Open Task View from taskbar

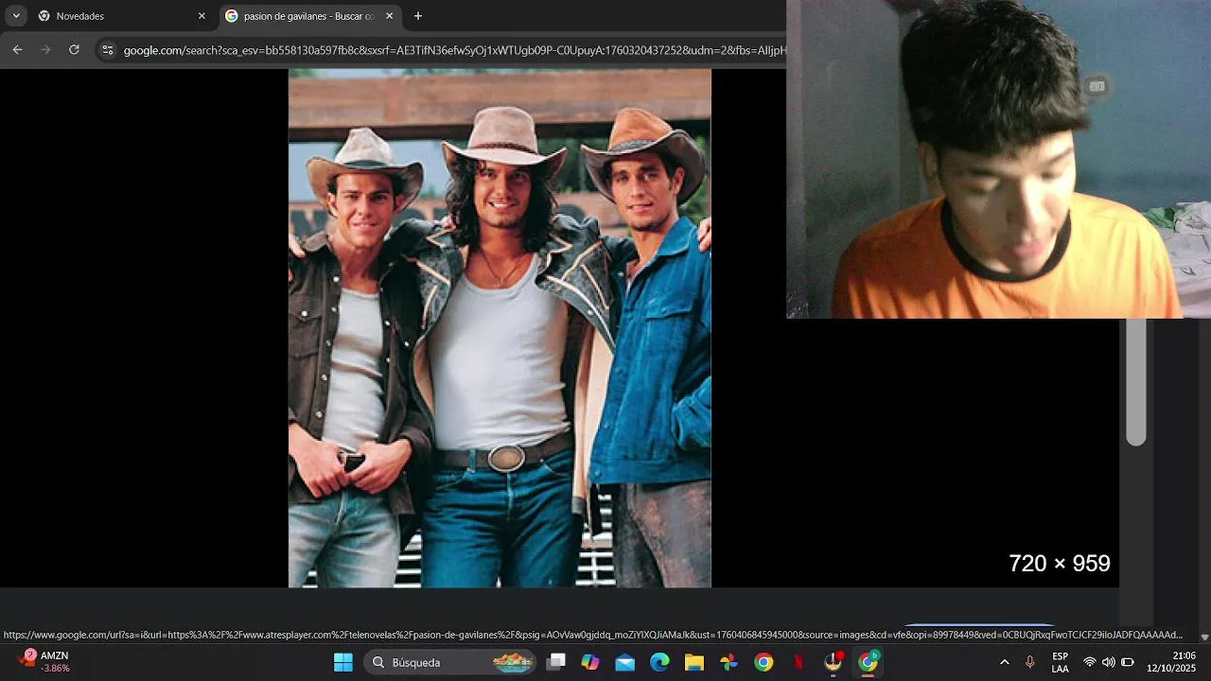point(556,662)
